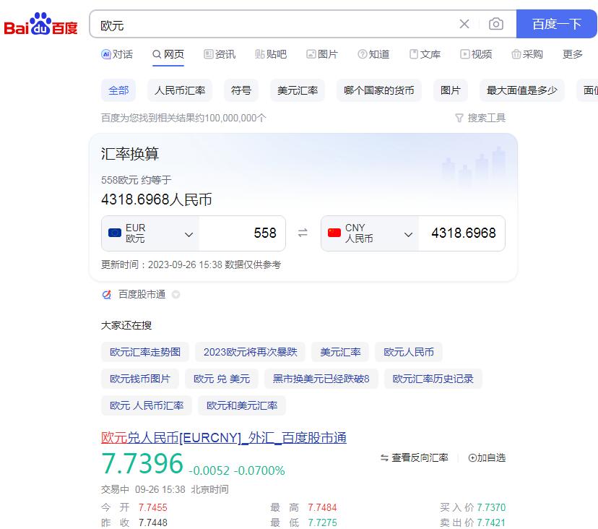Focus the search field containing 欧元

coord(274,25)
